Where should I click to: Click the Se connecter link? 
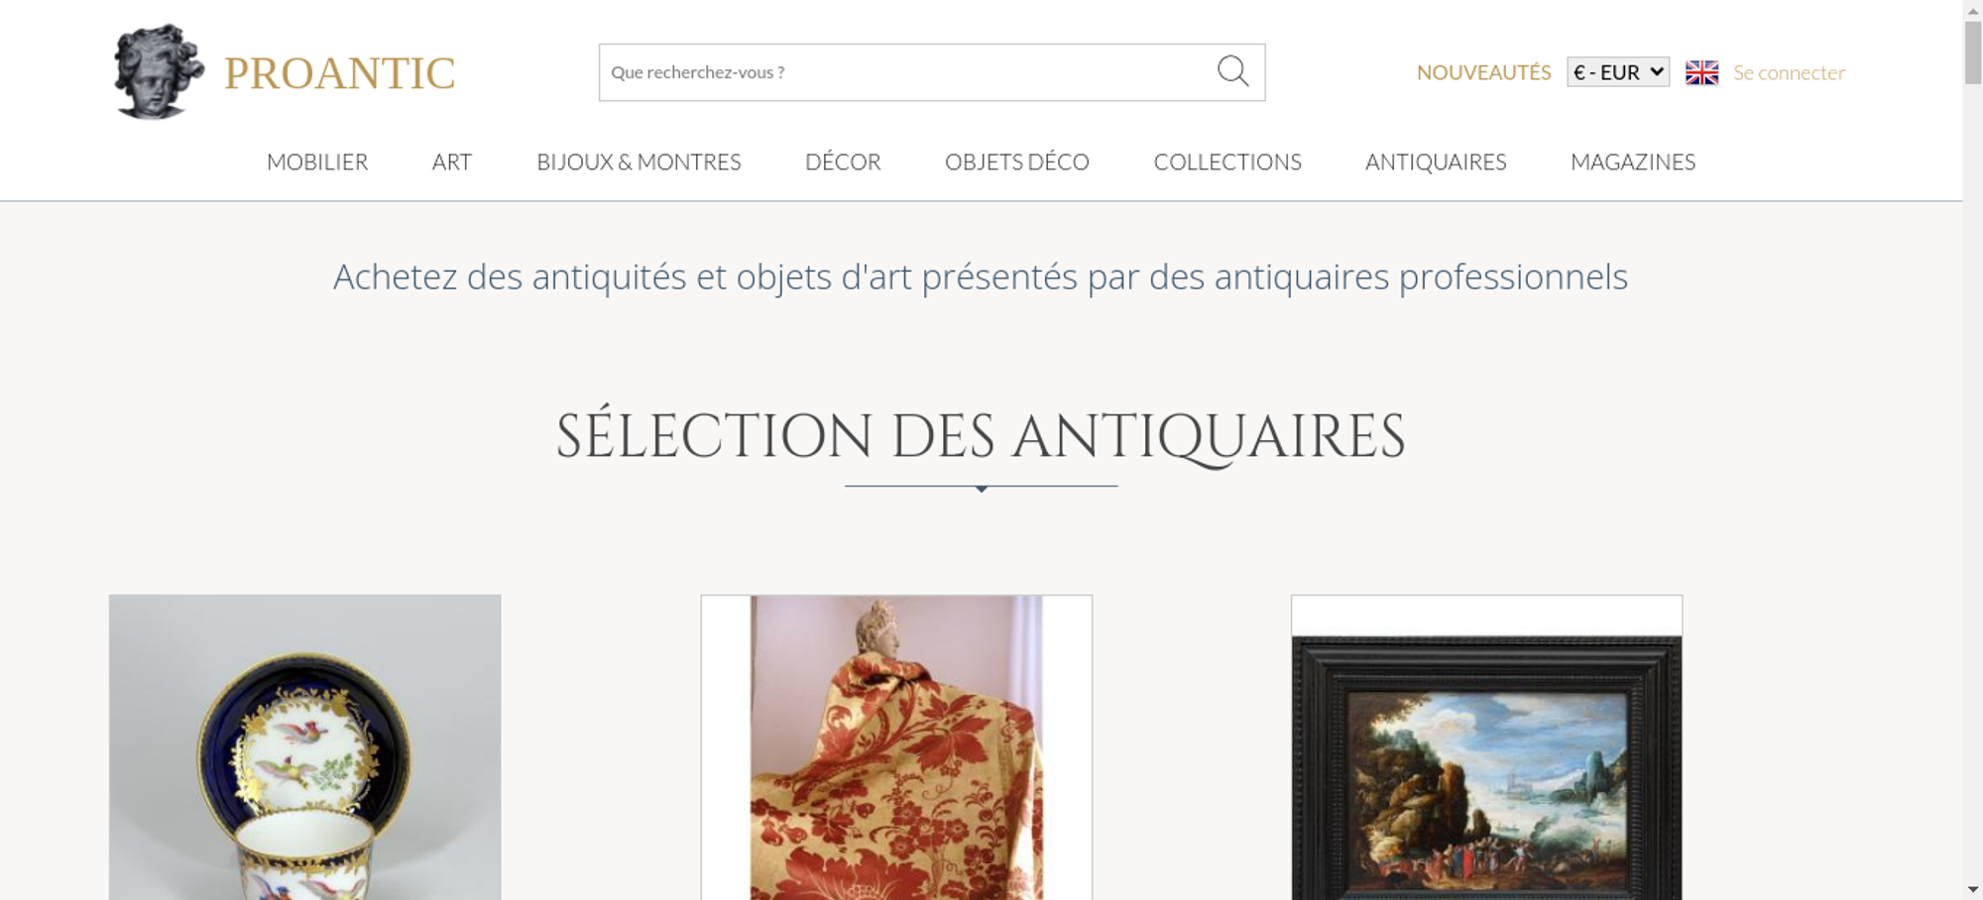point(1789,72)
